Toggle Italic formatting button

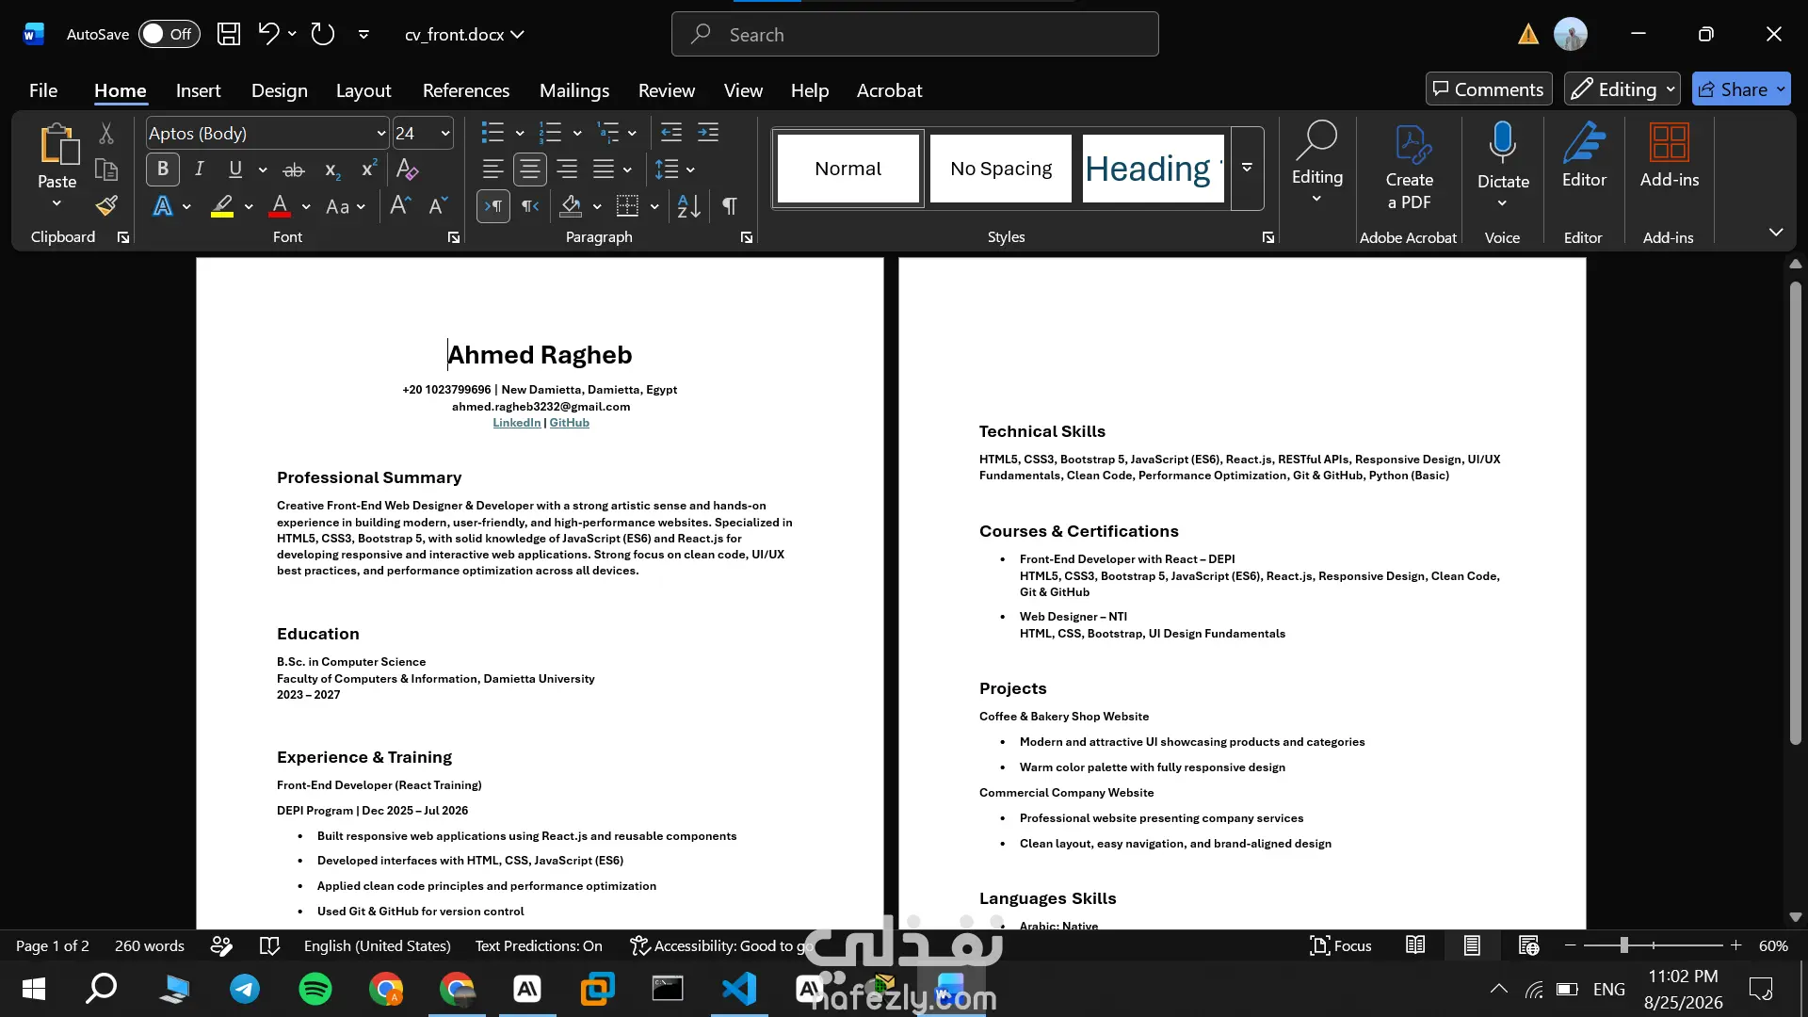[x=199, y=169]
